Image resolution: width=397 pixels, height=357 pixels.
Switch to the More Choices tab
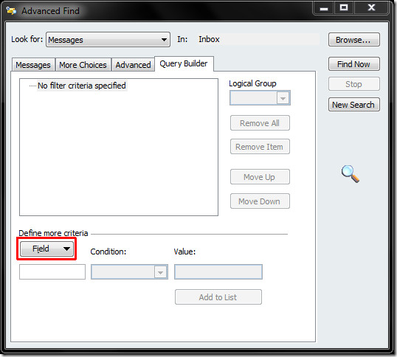pos(83,65)
